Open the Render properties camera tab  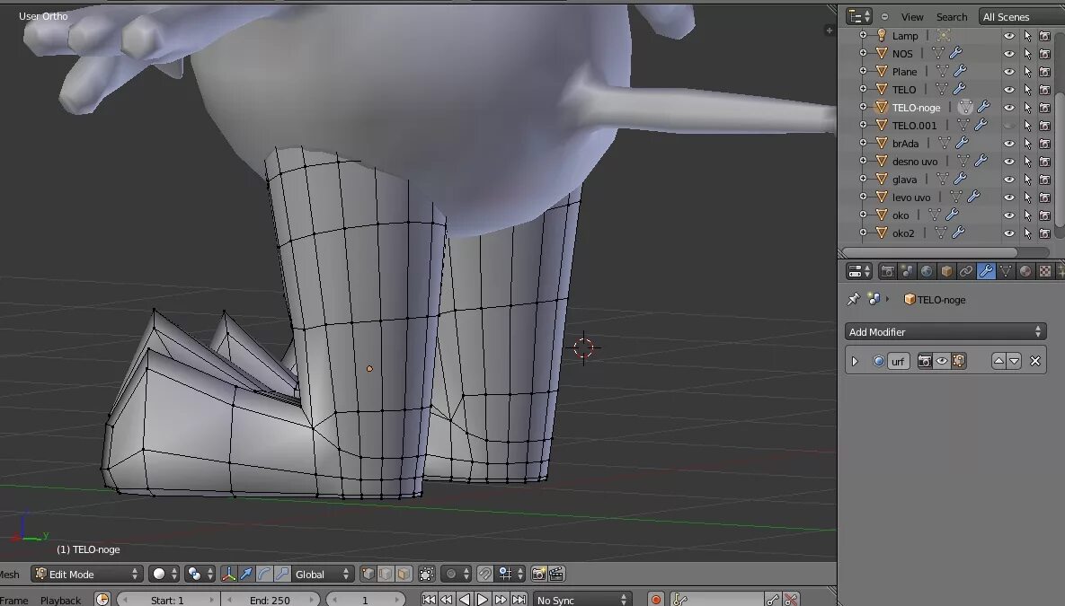(887, 271)
